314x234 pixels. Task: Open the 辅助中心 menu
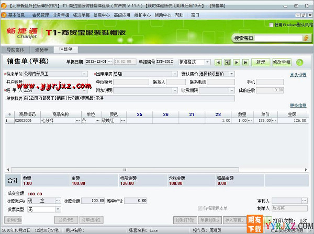[x=163, y=15]
